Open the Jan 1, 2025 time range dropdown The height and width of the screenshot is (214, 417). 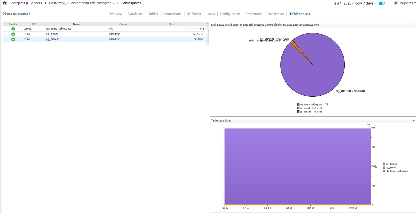click(x=355, y=3)
